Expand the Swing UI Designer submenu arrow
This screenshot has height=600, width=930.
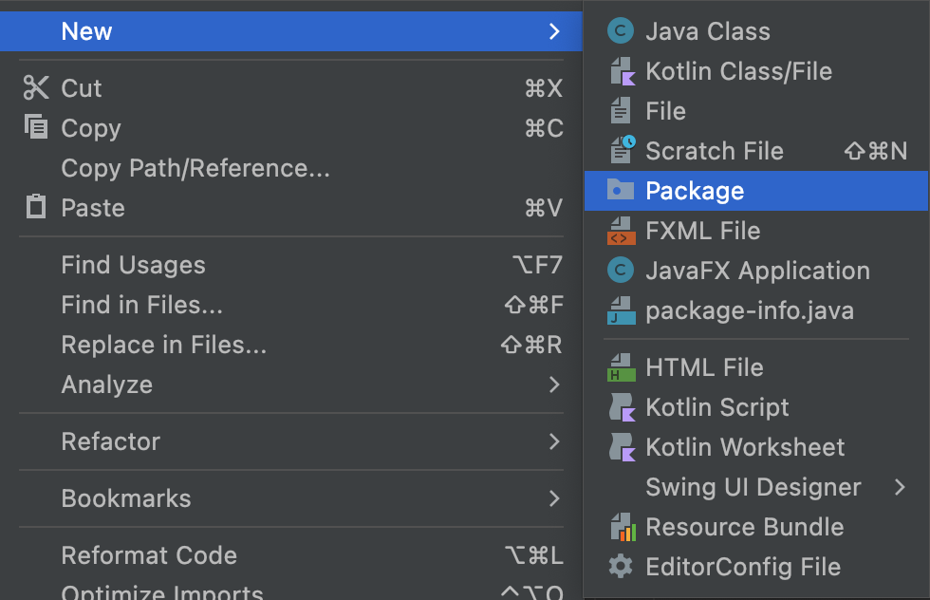pos(900,487)
